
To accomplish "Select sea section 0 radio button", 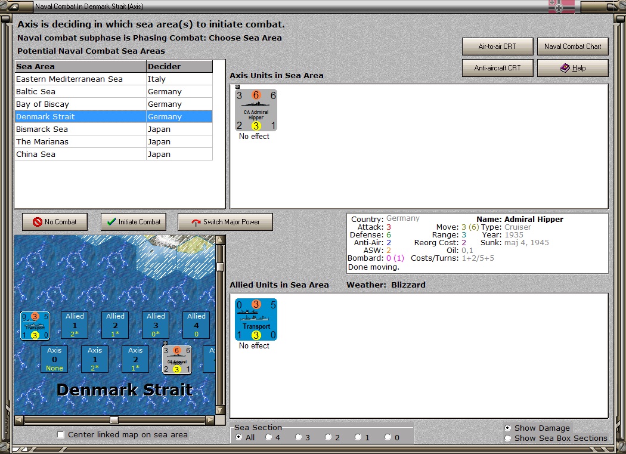I will pyautogui.click(x=388, y=438).
